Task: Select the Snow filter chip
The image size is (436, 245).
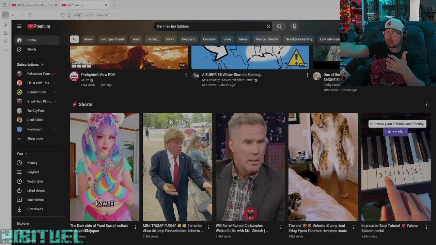Action: tap(227, 39)
